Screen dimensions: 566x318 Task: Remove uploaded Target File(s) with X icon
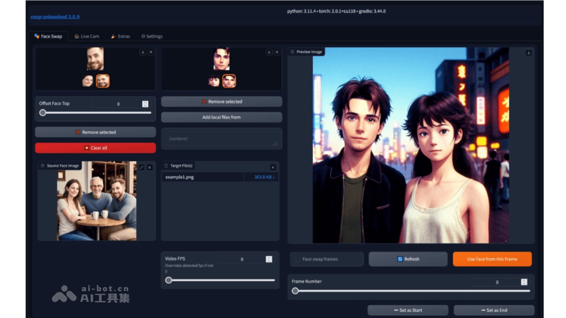point(273,167)
